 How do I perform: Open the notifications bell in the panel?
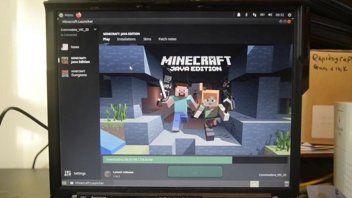pyautogui.click(x=239, y=15)
